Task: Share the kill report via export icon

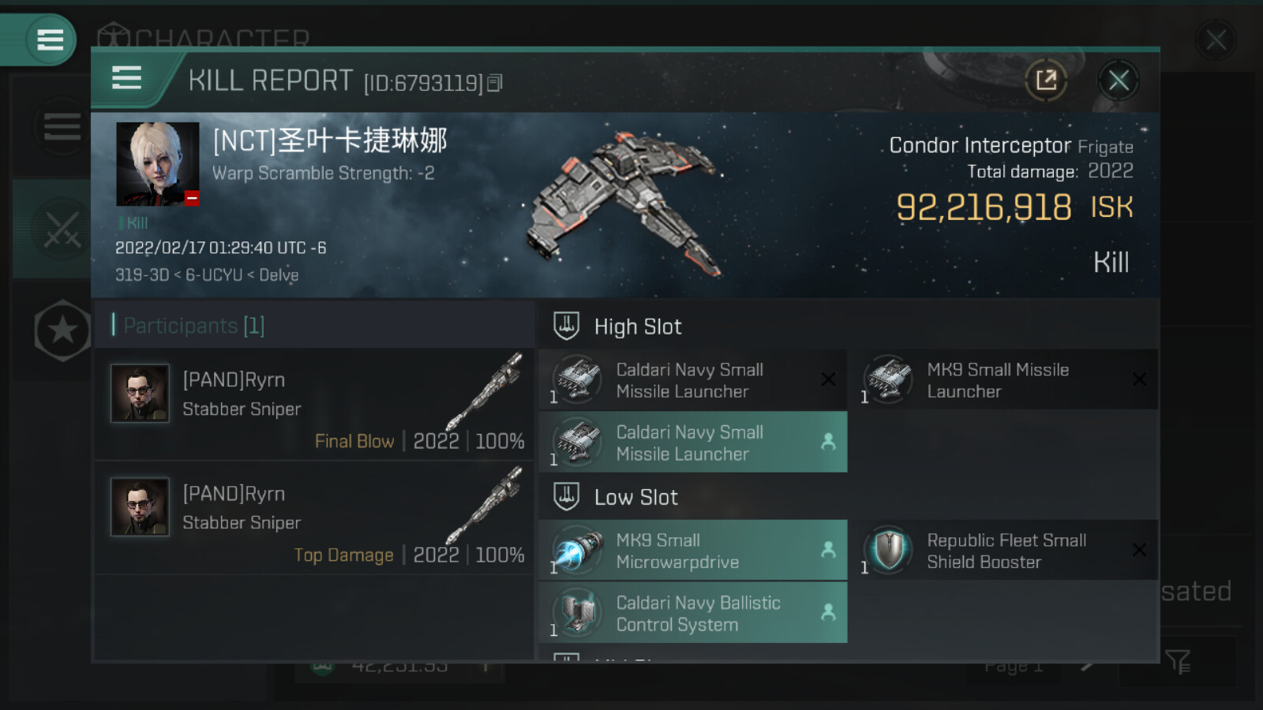Action: (x=1046, y=80)
